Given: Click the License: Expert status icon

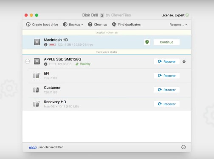Looking at the screenshot, I should pos(187,15).
